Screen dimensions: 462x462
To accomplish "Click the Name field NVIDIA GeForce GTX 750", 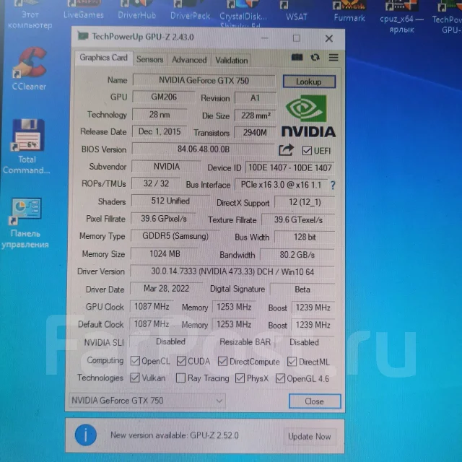I will tap(204, 80).
